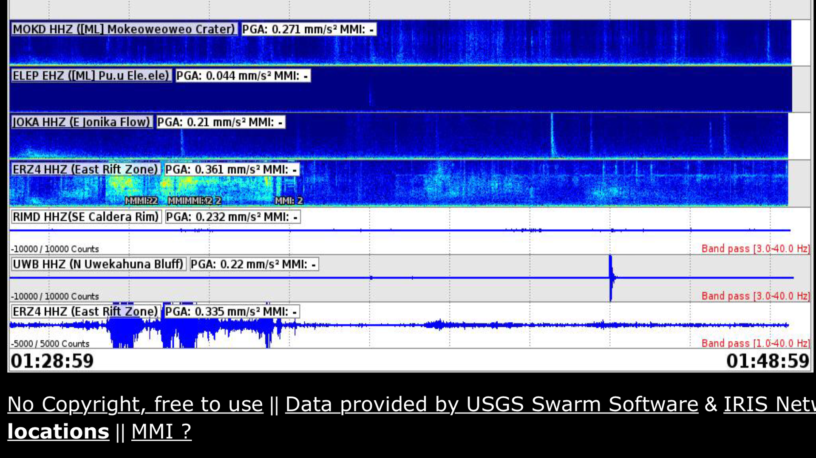Click the bright vertical streak in JOKA spectrogram

(x=552, y=136)
